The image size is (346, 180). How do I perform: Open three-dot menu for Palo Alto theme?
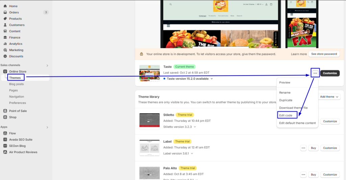pos(303,175)
